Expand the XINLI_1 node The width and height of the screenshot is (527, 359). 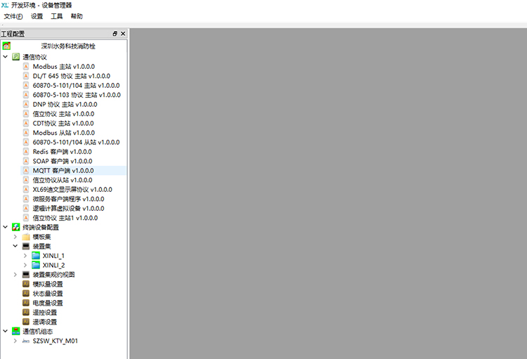[25, 256]
